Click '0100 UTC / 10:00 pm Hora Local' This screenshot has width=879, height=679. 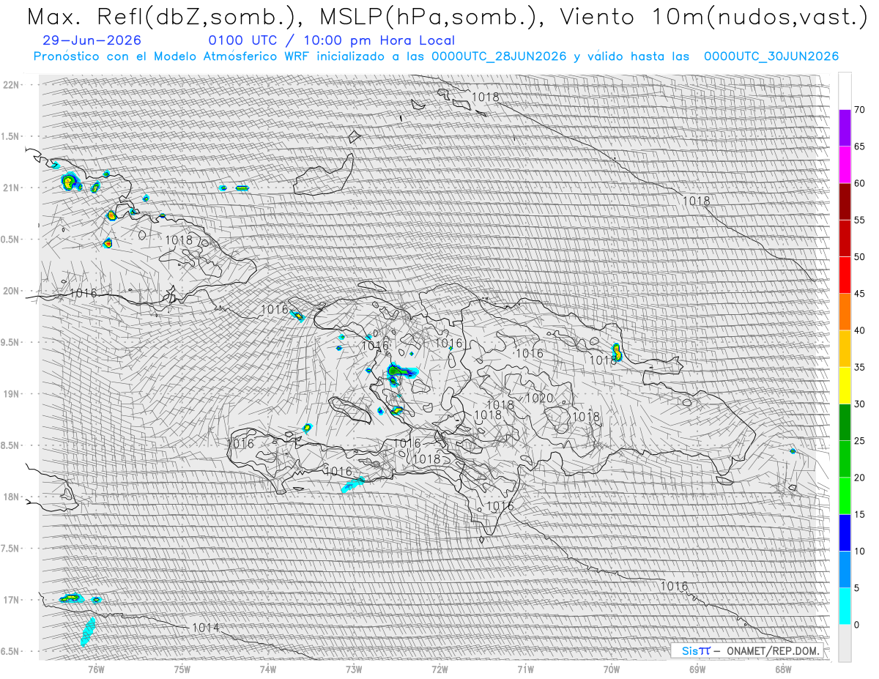[x=331, y=40]
